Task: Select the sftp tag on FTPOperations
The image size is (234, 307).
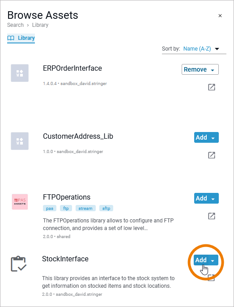Action: pos(106,209)
